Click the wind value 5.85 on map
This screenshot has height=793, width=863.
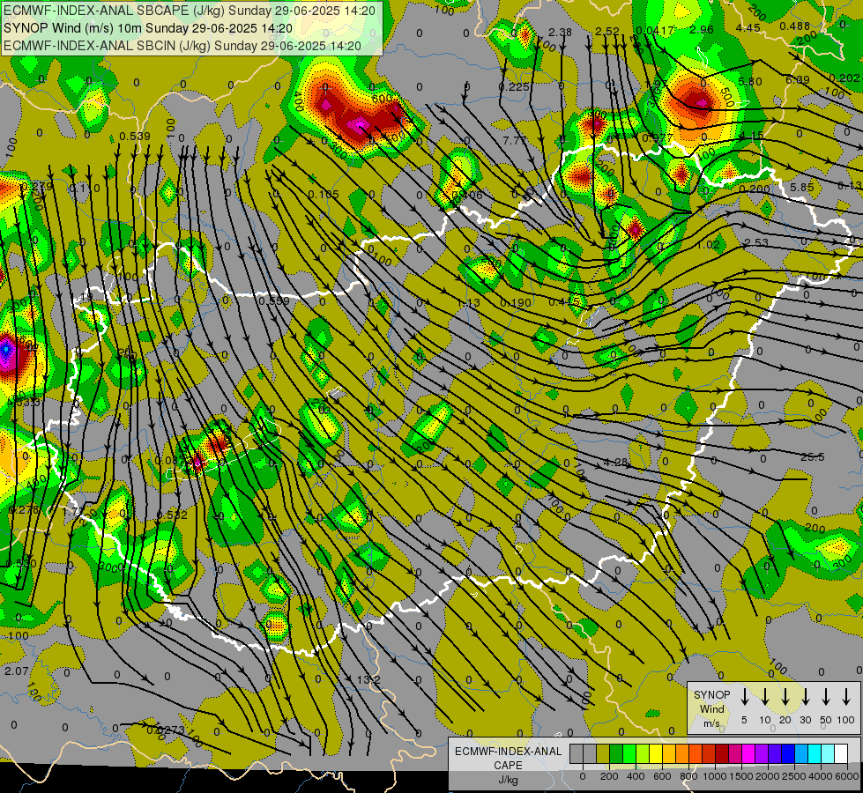coord(802,187)
